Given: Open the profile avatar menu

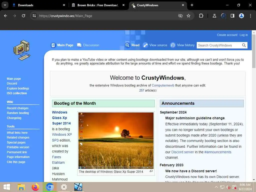Looking at the screenshot, I should [x=241, y=16].
